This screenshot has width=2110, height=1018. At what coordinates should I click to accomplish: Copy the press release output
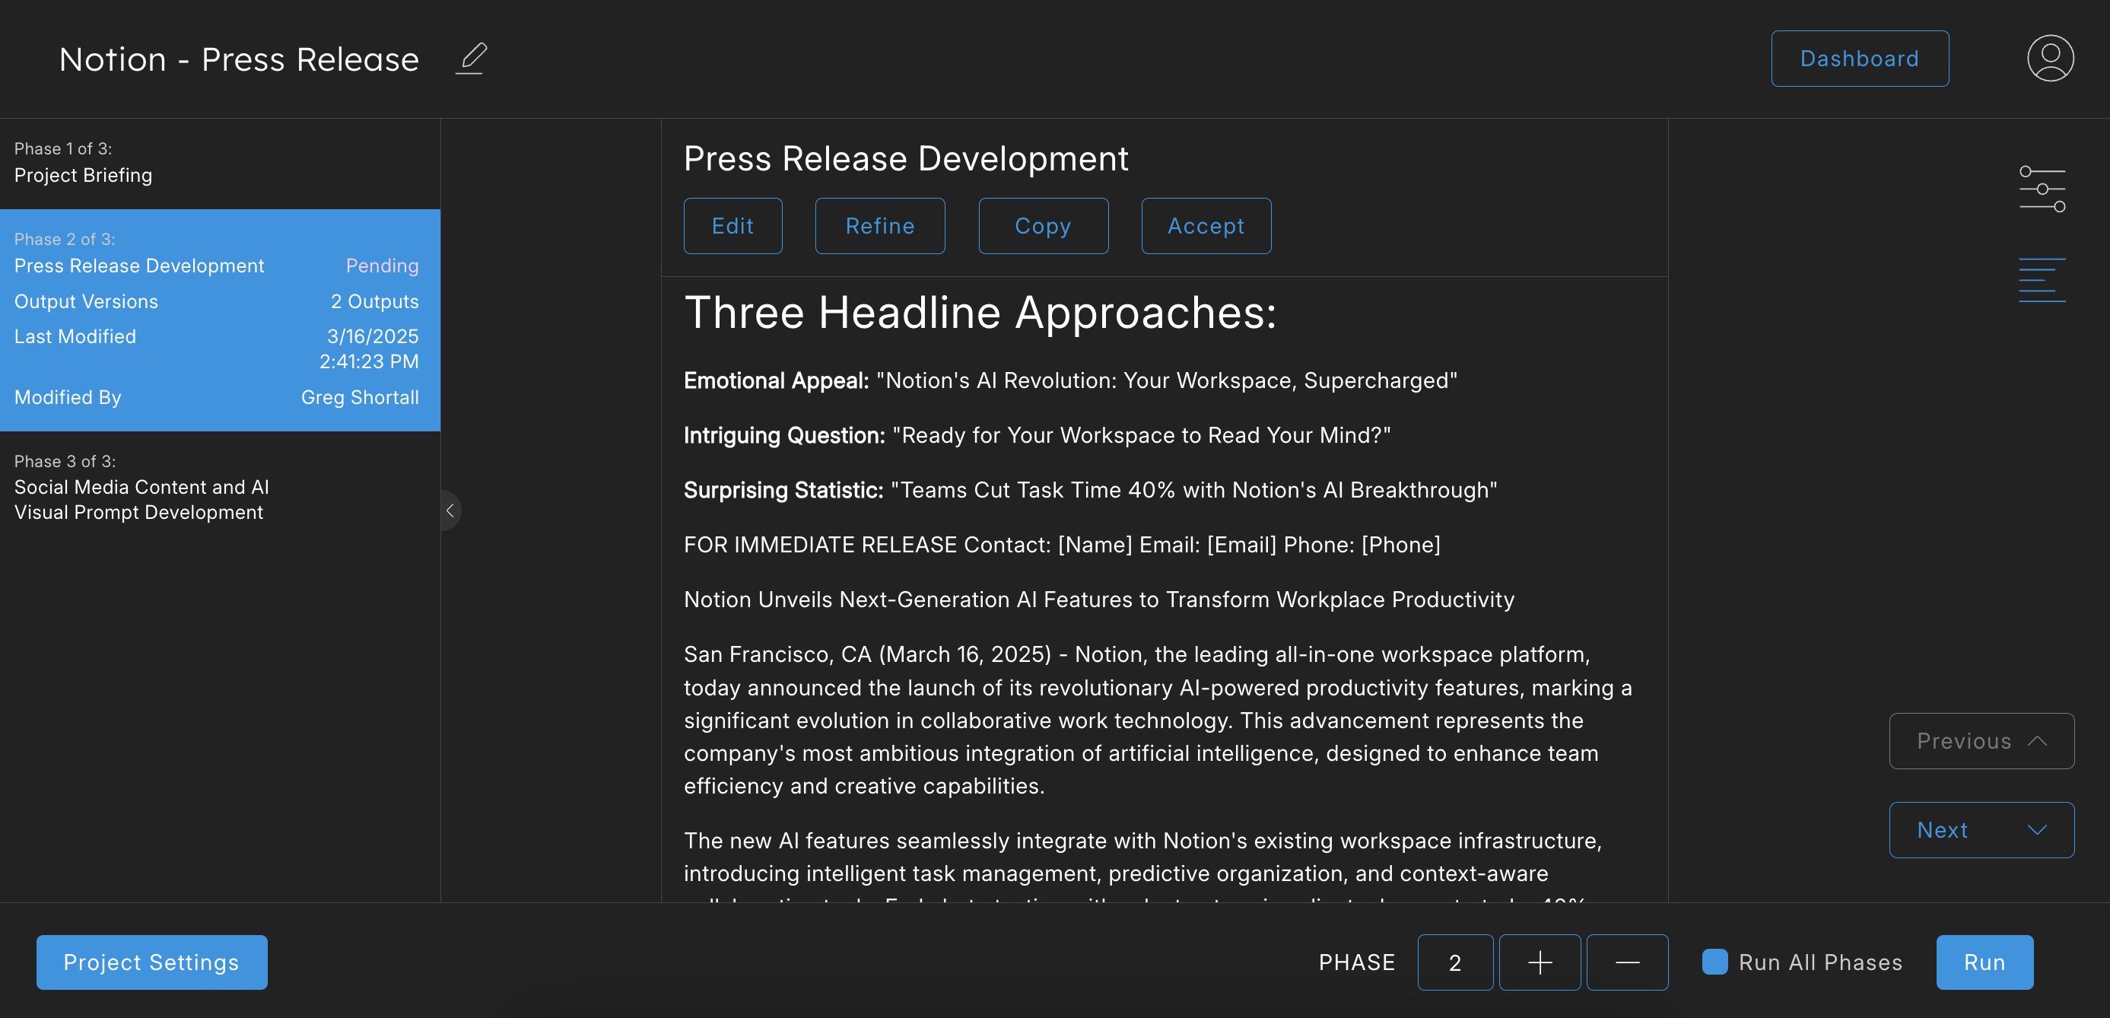tap(1043, 226)
